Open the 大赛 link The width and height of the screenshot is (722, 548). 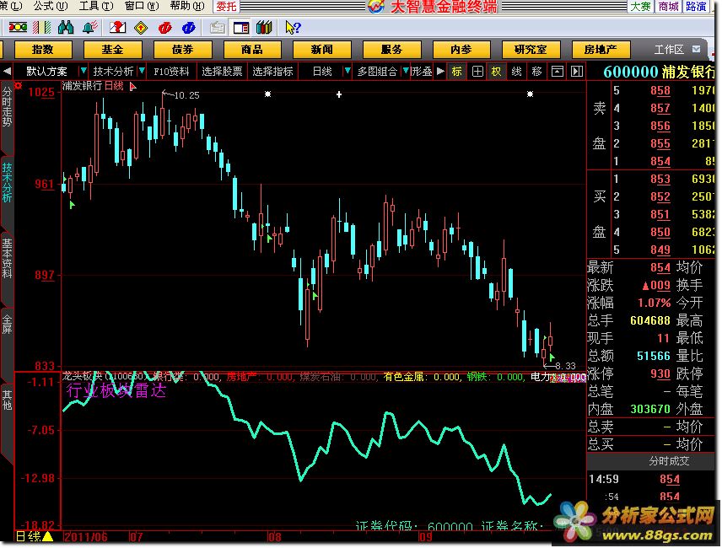pos(640,7)
